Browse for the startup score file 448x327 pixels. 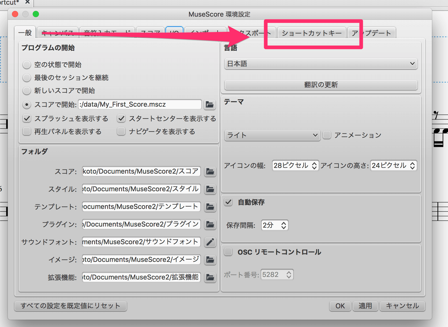(x=210, y=105)
